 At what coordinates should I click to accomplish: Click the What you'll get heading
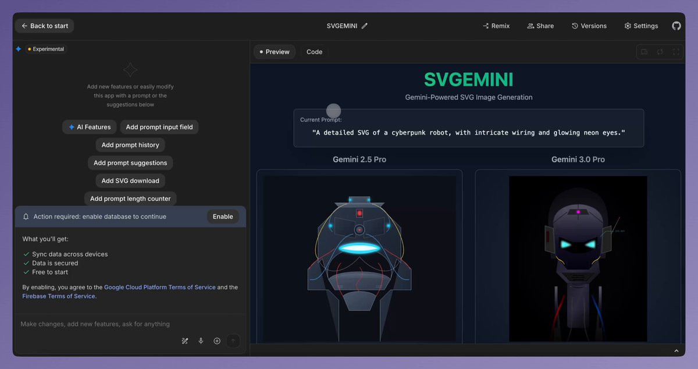tap(45, 239)
